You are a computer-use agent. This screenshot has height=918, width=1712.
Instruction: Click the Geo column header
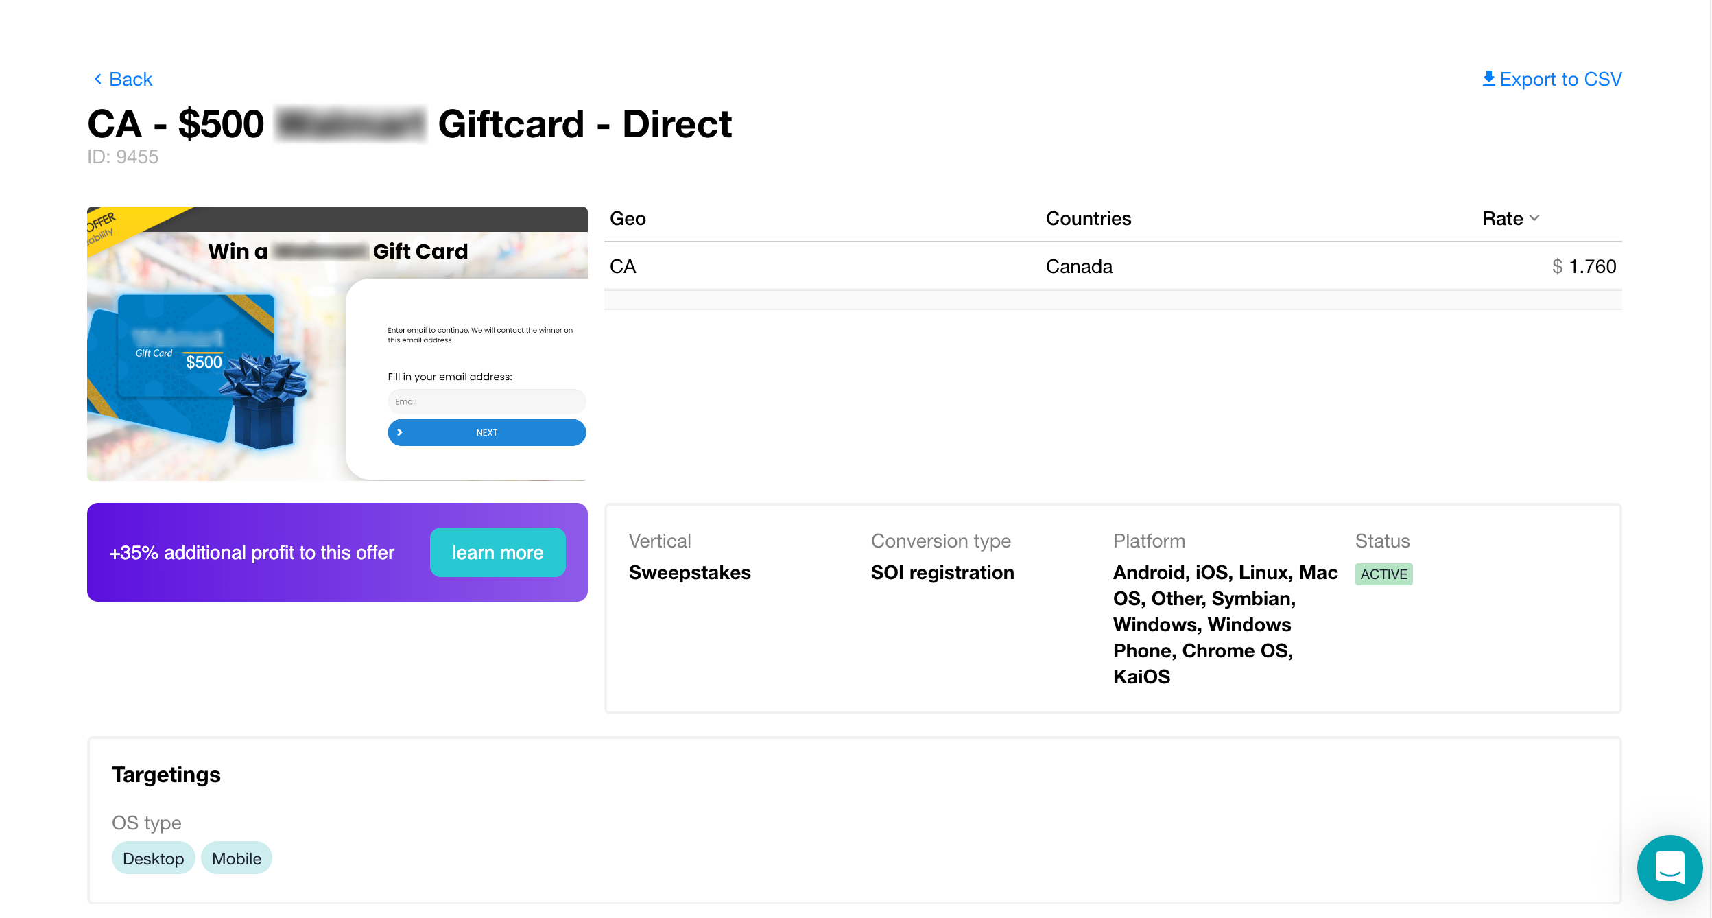[x=628, y=219]
